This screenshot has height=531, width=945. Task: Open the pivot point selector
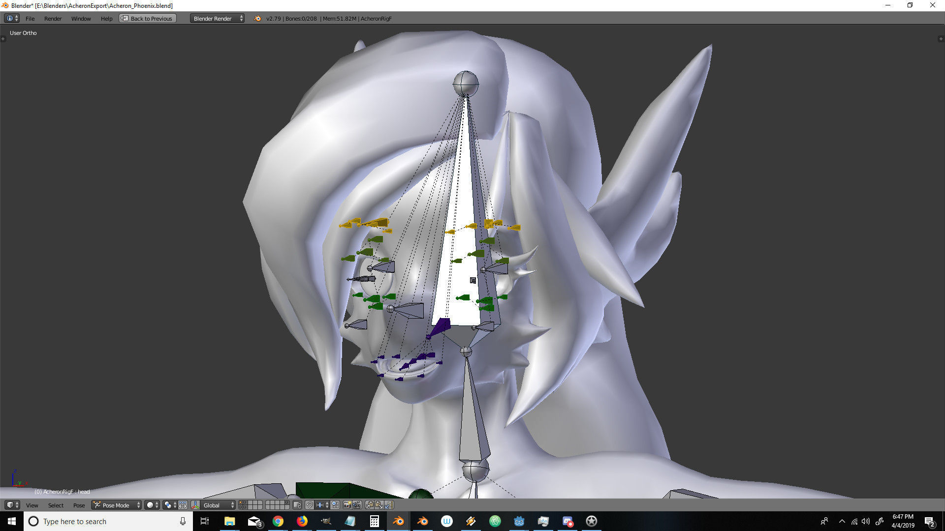170,505
